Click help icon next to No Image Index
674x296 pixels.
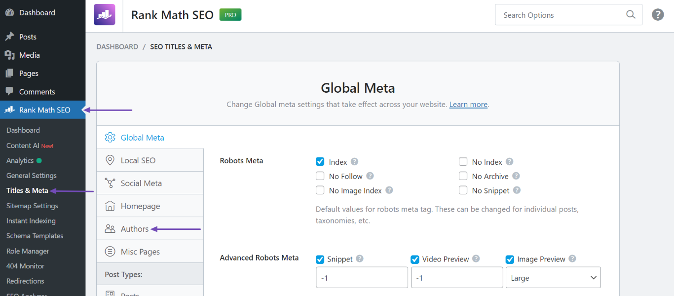pyautogui.click(x=389, y=190)
